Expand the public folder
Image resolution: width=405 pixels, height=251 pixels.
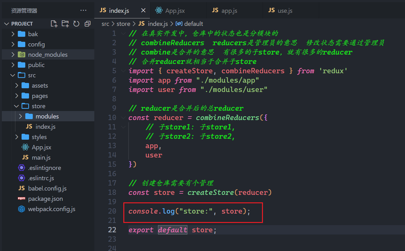coord(13,65)
